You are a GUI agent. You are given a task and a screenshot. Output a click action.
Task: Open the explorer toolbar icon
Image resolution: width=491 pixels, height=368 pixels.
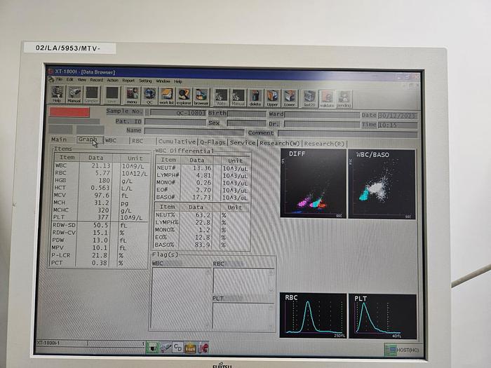(184, 97)
